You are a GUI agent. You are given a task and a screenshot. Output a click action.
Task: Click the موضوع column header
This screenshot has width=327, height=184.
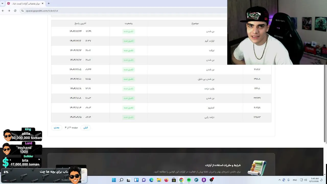[x=195, y=24]
